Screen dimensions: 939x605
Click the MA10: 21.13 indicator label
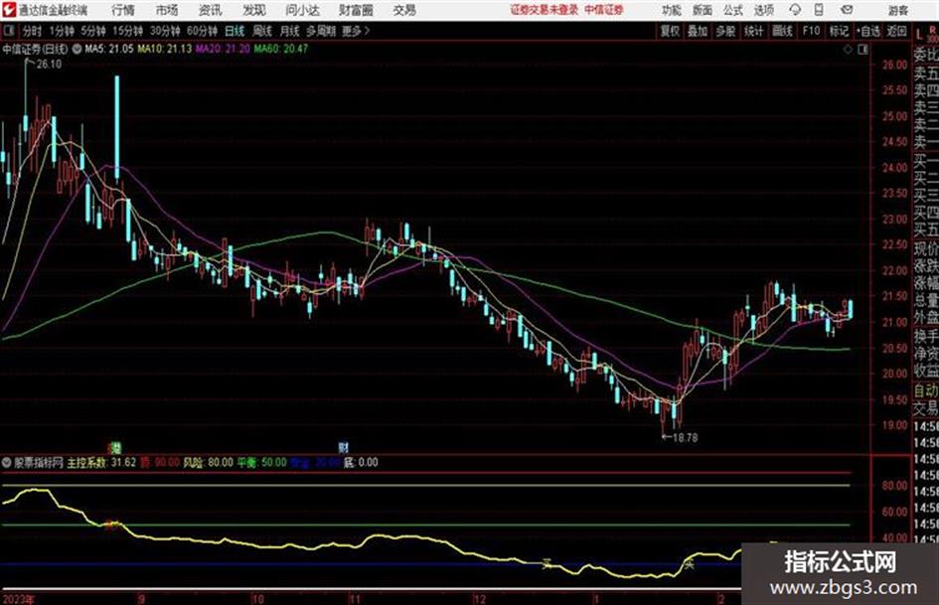click(x=164, y=49)
